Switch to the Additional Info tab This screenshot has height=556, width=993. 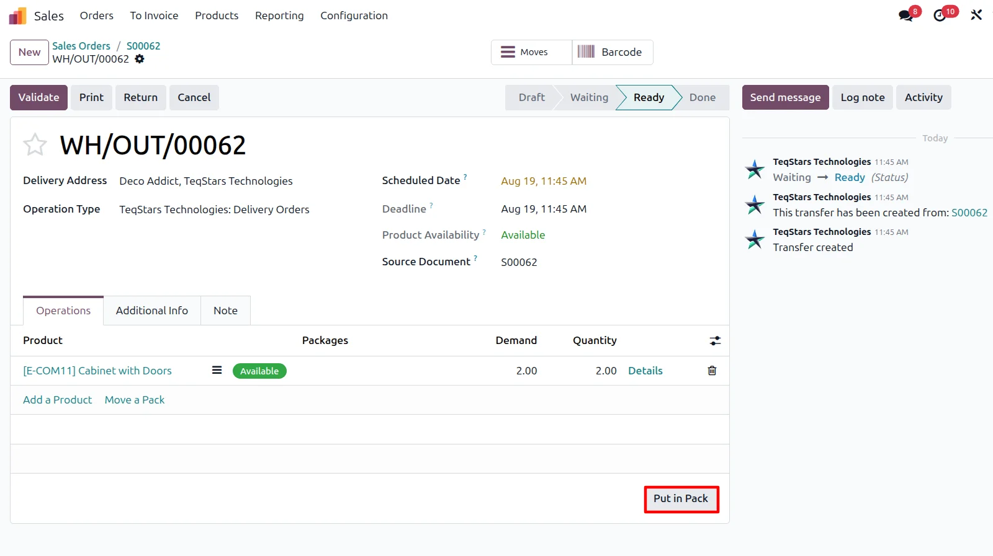point(152,311)
